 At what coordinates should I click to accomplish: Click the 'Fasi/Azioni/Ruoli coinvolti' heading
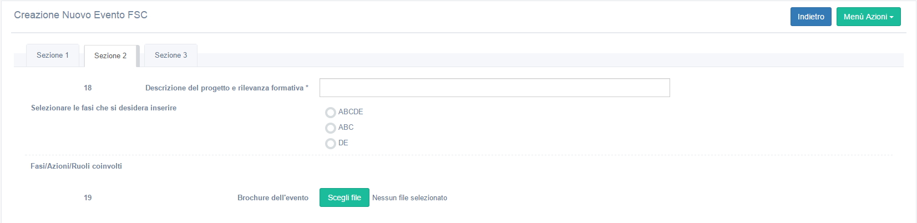76,166
